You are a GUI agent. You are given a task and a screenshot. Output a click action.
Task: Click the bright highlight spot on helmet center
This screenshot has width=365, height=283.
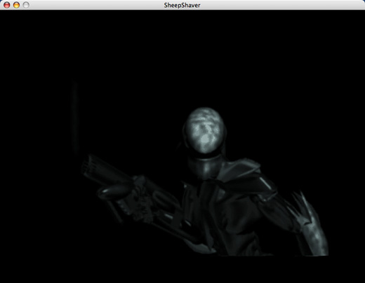[x=205, y=139]
